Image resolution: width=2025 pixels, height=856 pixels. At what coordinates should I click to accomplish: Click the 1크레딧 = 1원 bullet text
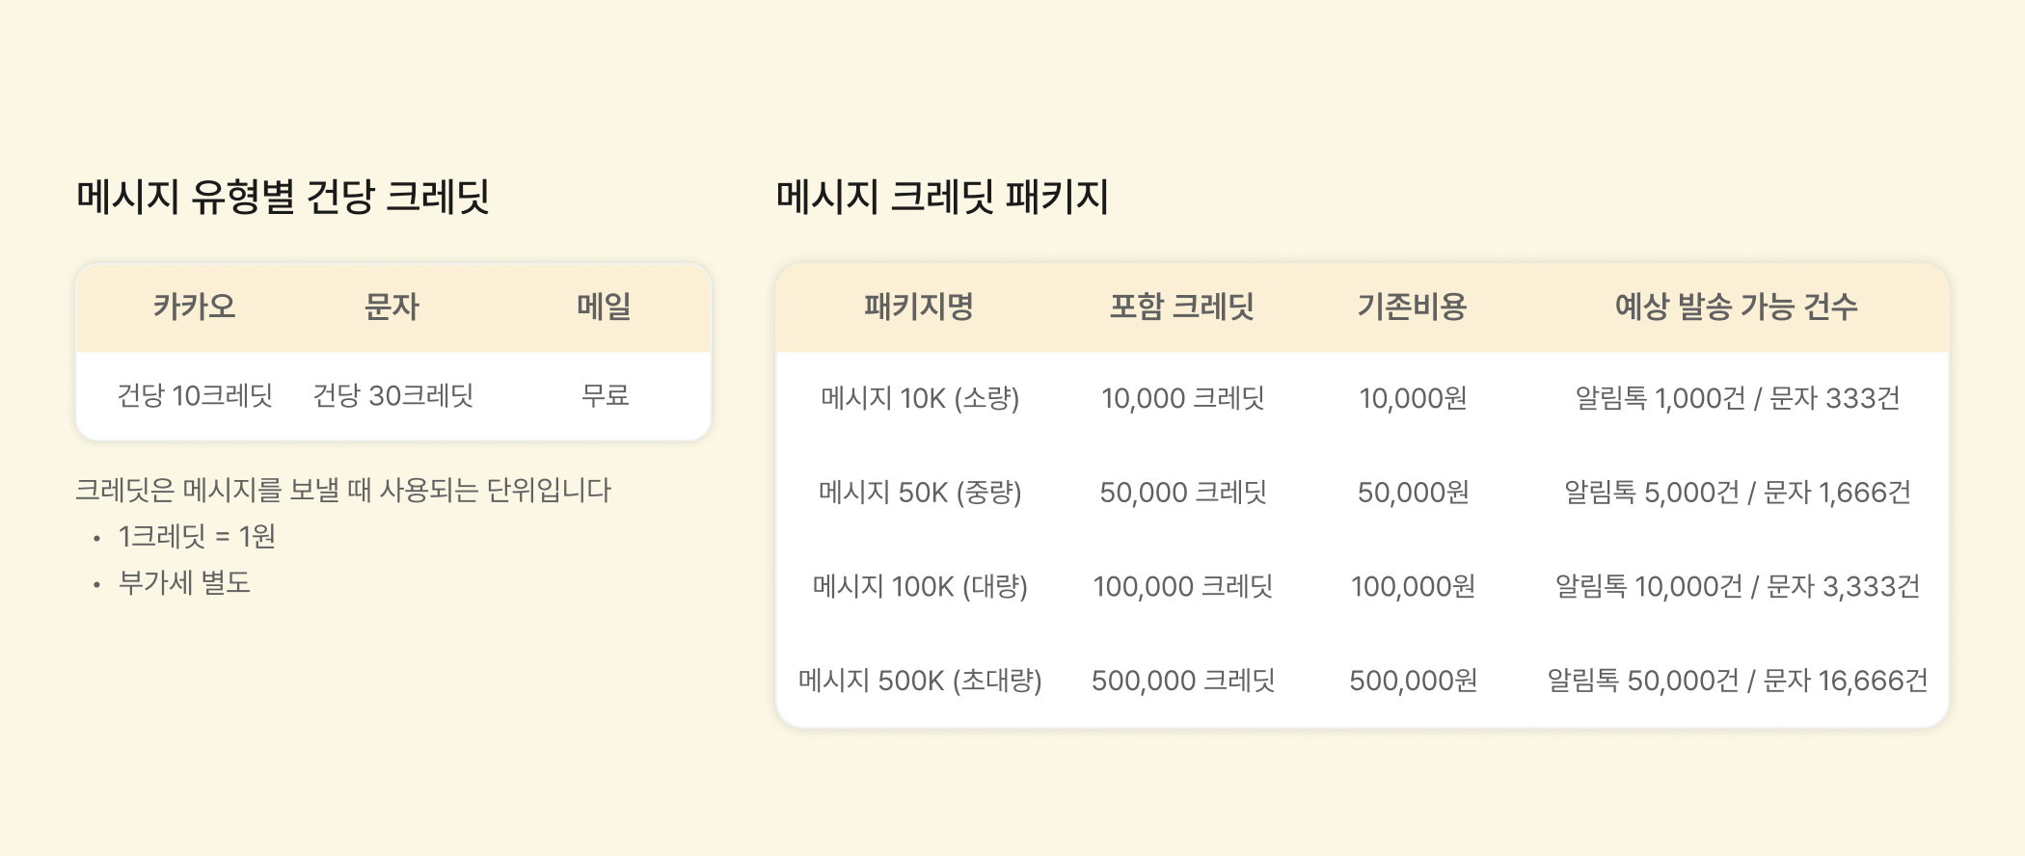[x=197, y=536]
